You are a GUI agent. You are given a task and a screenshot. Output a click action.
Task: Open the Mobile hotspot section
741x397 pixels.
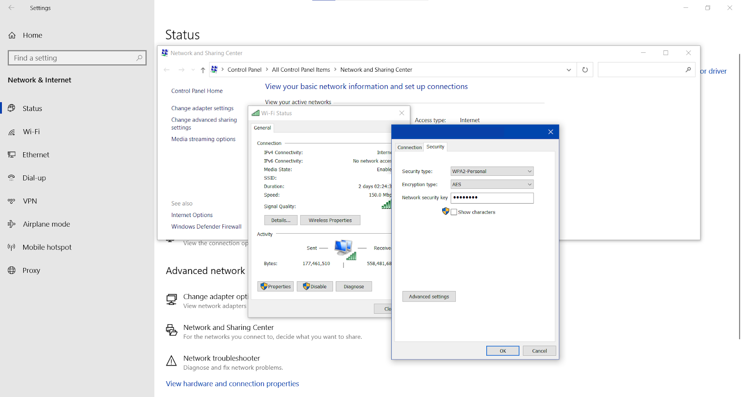47,248
